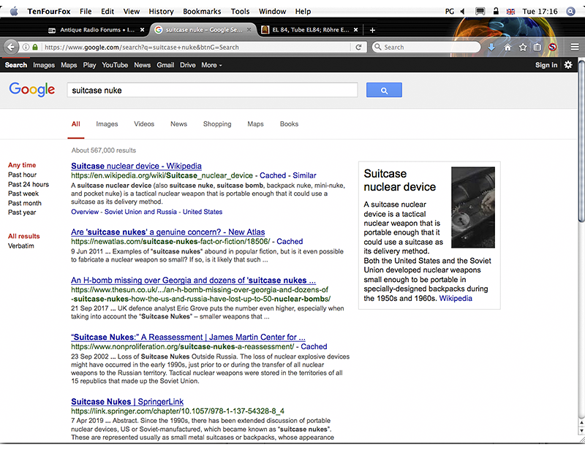Image resolution: width=585 pixels, height=450 pixels.
Task: Open Cached link for New Atlas result
Action: (290, 241)
